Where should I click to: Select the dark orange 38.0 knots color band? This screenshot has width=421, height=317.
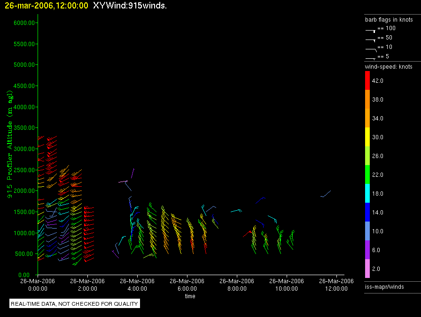coord(367,99)
